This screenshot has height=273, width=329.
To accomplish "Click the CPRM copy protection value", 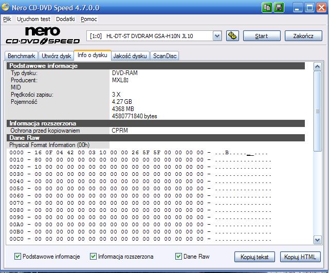I will (x=120, y=131).
